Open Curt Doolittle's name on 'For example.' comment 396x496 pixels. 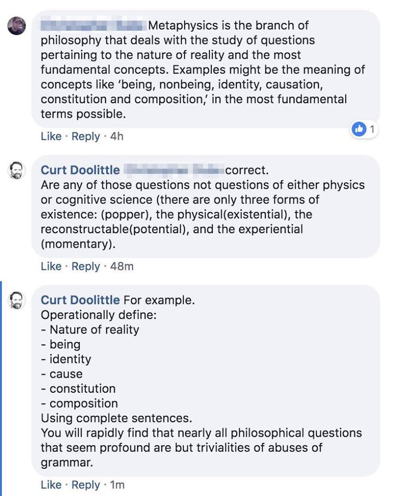click(80, 300)
